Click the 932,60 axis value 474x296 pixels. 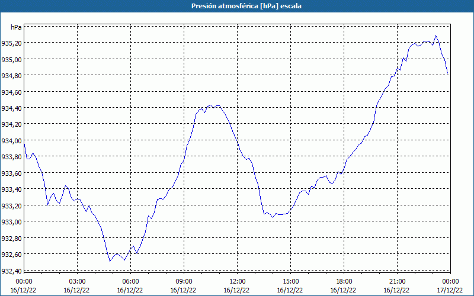(x=11, y=255)
